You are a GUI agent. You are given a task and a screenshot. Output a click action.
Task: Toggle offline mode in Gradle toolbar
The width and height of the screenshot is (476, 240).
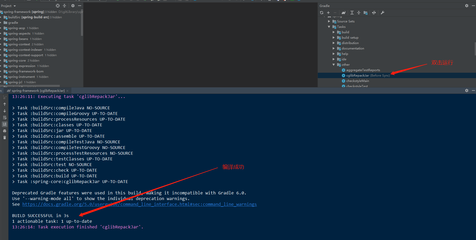374,13
